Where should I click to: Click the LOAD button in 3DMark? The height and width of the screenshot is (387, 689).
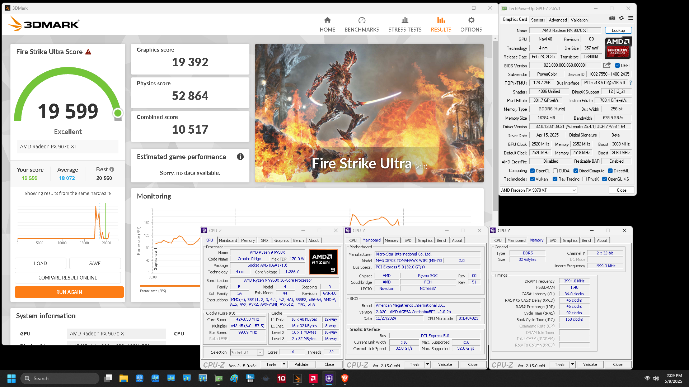point(40,263)
